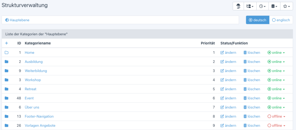296x130 pixels.
Task: Click ändern for Weiterbildung row
Action: coord(228,71)
